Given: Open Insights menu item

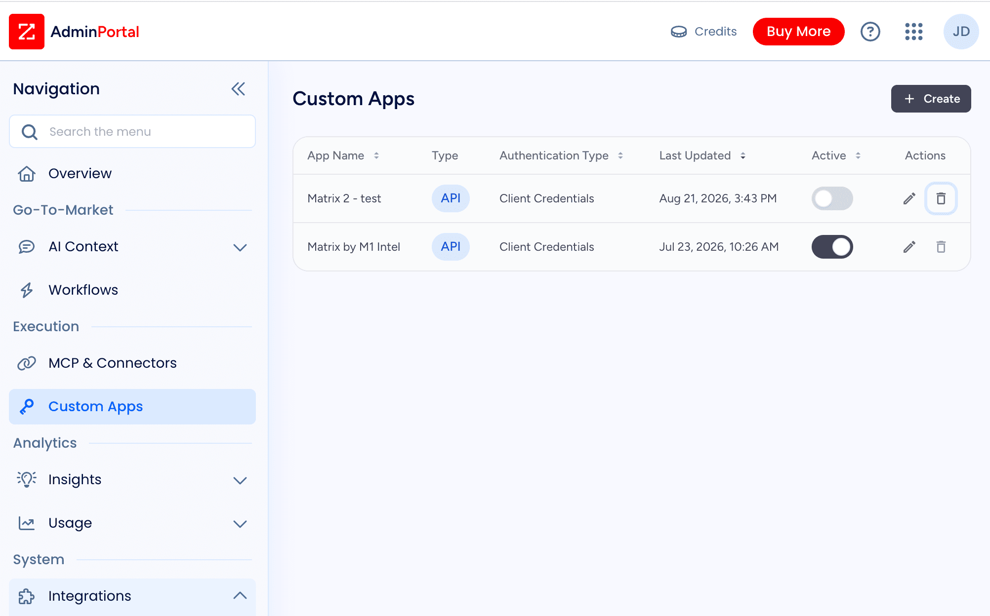Looking at the screenshot, I should point(132,480).
